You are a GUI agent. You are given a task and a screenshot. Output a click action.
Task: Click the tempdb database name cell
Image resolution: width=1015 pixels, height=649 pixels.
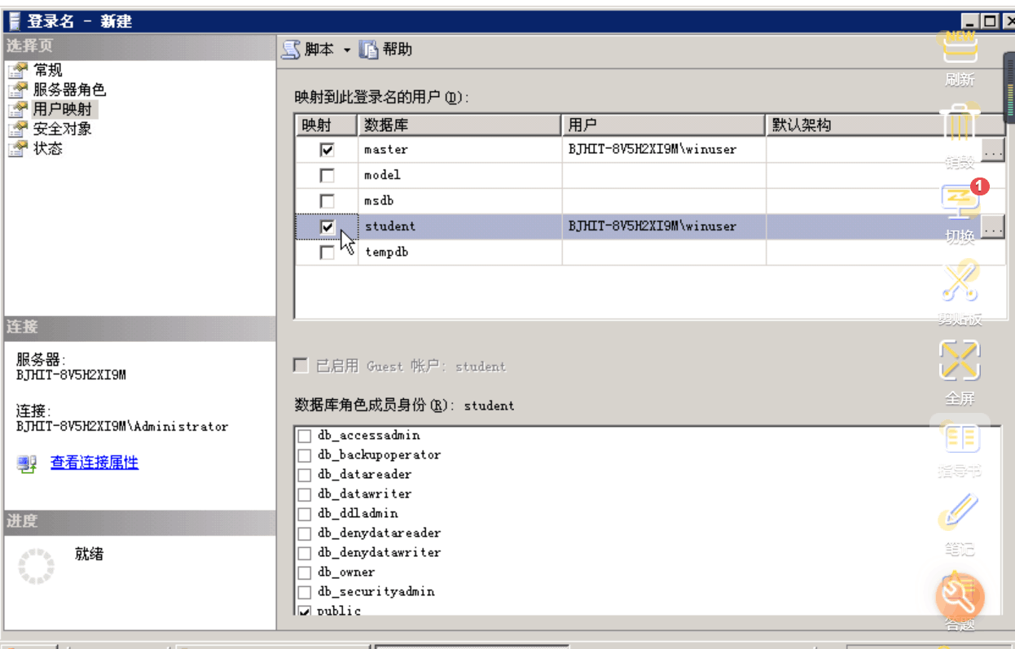(x=460, y=252)
